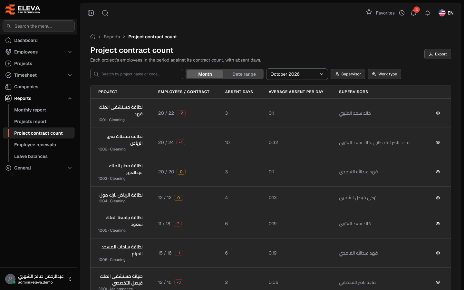View details for project 1004 eye icon
Image resolution: width=464 pixels, height=290 pixels.
coord(438,198)
